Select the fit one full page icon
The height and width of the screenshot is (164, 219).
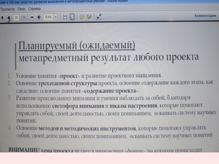[x=72, y=17]
